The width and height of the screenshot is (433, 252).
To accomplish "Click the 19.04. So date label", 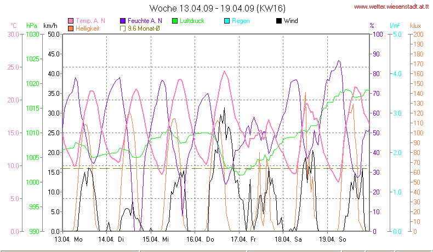I will 333,239.
